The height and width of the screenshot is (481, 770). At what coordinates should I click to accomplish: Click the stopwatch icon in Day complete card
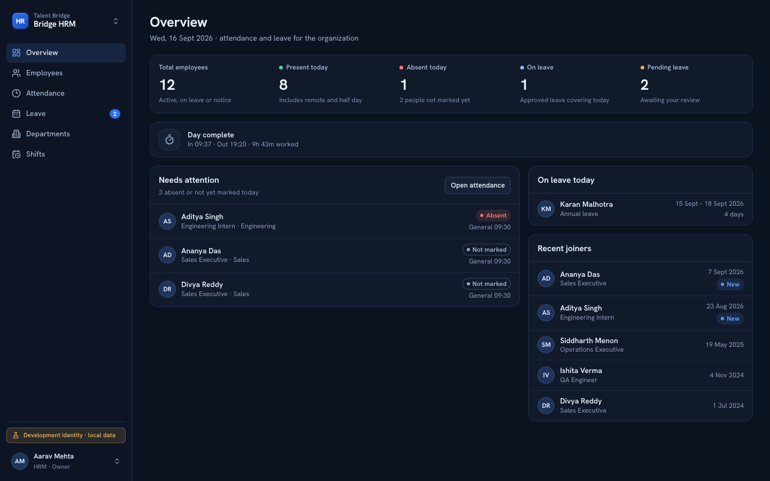pos(170,139)
